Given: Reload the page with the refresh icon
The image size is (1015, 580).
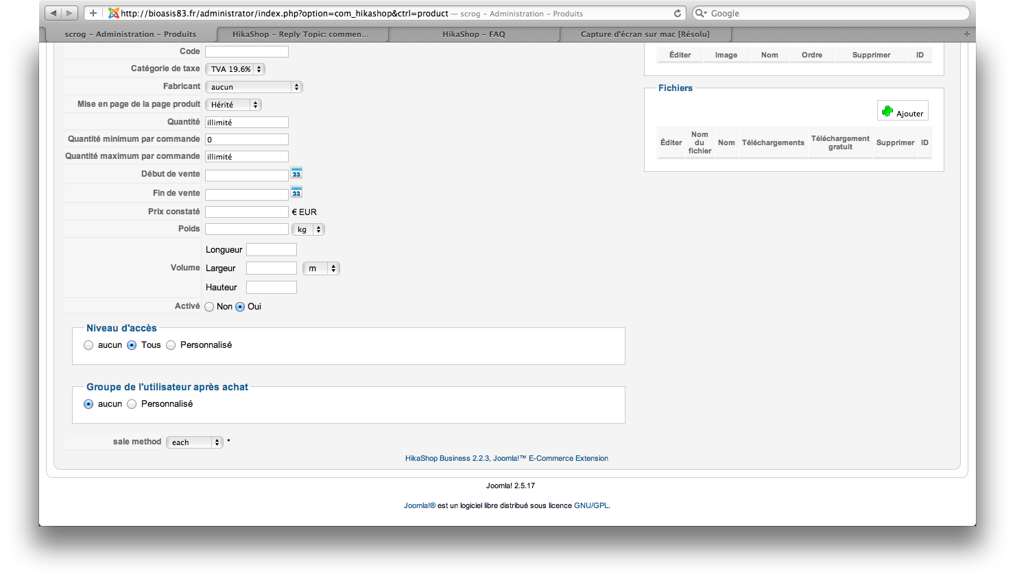Looking at the screenshot, I should 678,13.
